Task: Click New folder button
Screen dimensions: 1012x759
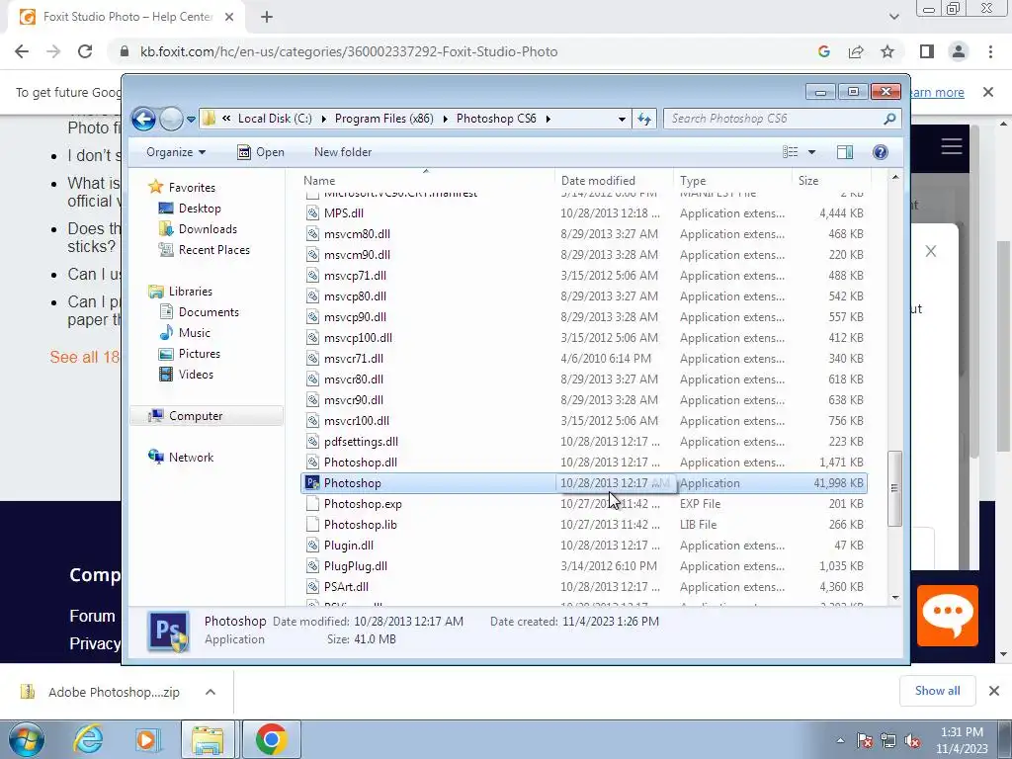Action: click(x=343, y=152)
